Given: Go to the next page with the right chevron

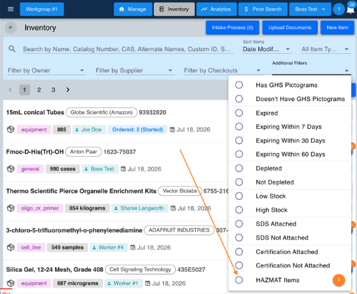Looking at the screenshot, I should pyautogui.click(x=68, y=90).
